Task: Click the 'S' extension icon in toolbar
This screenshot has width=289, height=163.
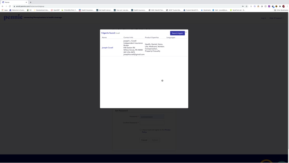Action: [251, 6]
